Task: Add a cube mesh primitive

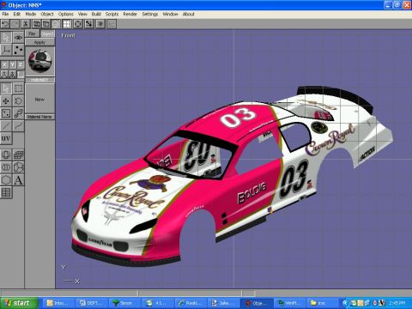Action: (x=18, y=155)
